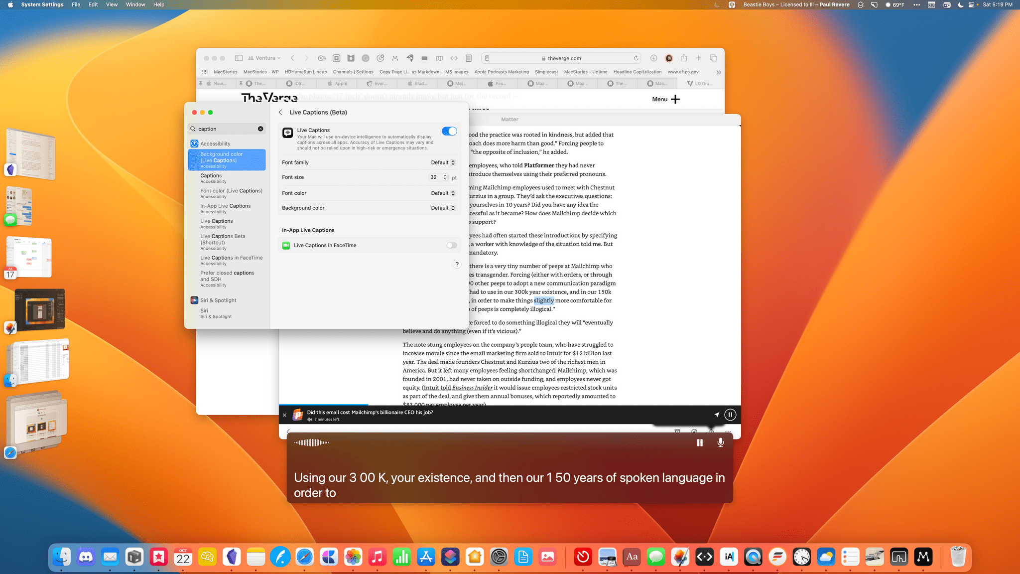Open Discord from the Dock
Screen dimensions: 1020x574
(86, 557)
